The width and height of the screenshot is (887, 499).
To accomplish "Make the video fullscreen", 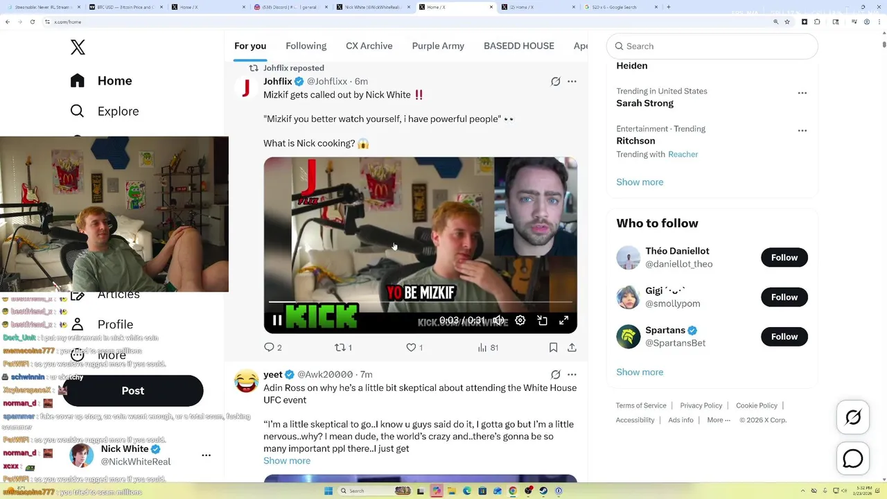I will pyautogui.click(x=564, y=320).
